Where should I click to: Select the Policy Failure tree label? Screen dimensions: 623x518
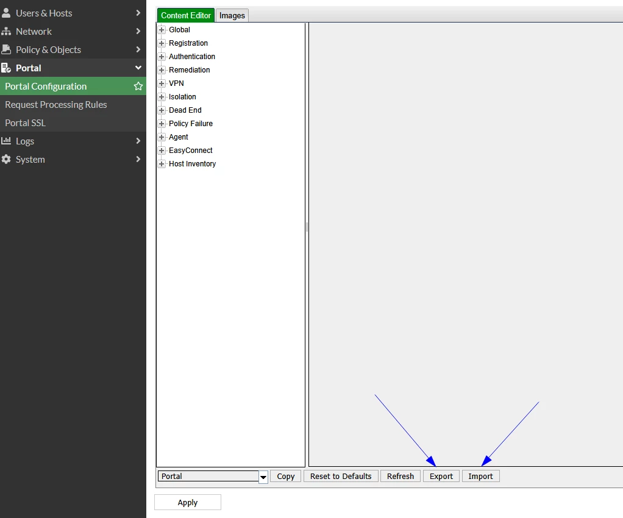(191, 124)
